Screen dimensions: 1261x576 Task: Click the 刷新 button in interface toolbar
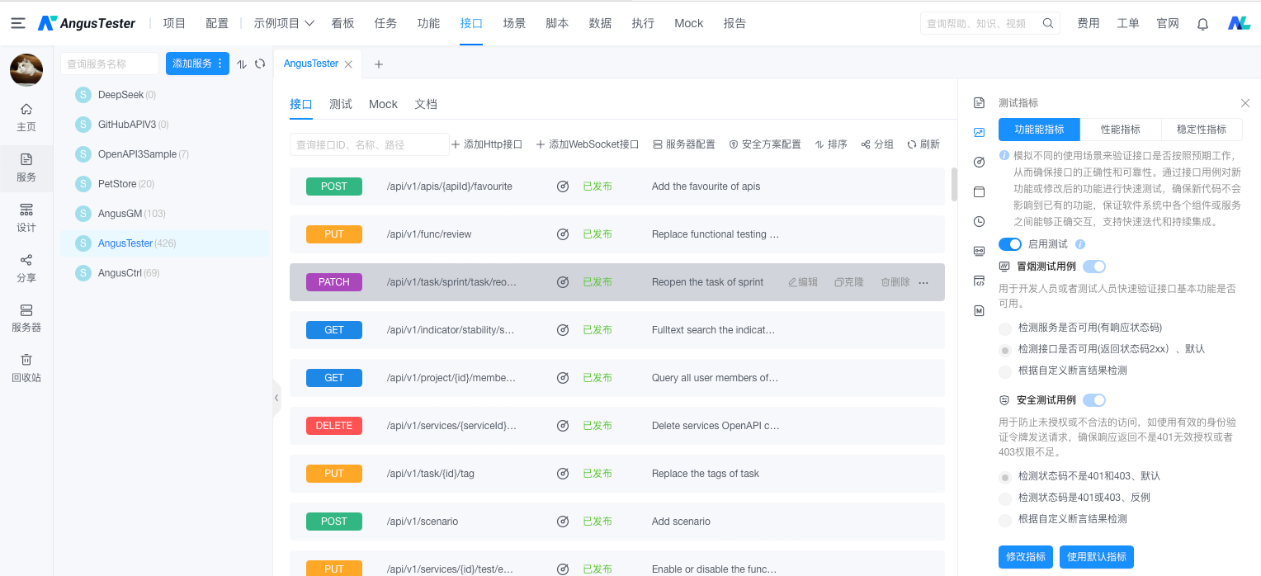pos(923,144)
